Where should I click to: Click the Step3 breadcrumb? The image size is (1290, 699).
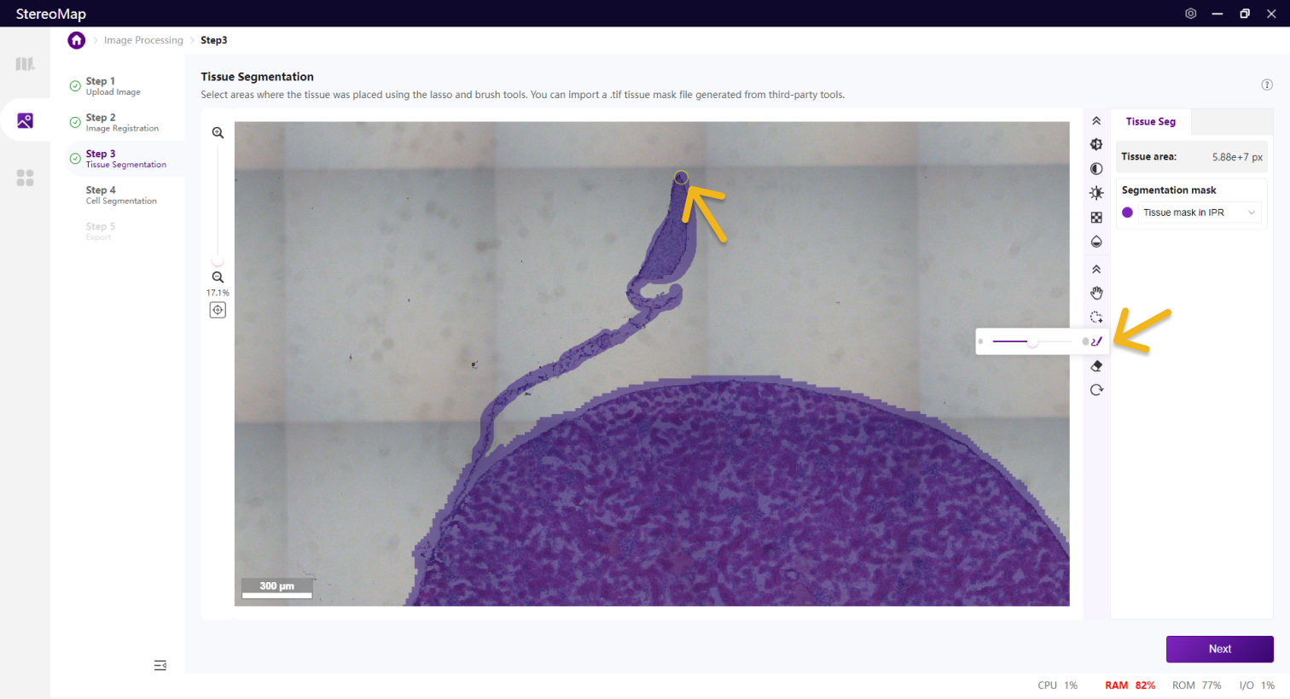click(213, 40)
